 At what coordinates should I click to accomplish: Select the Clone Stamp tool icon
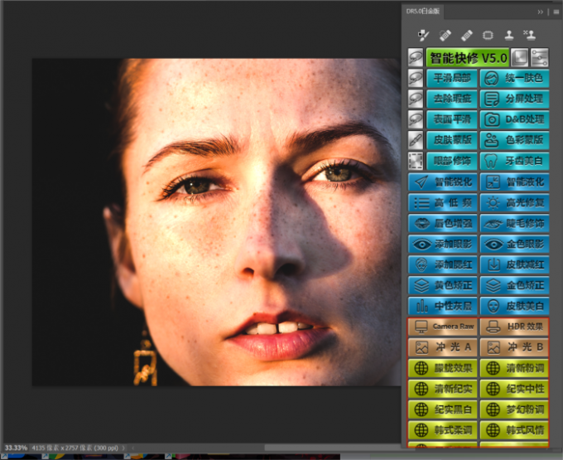[x=509, y=36]
